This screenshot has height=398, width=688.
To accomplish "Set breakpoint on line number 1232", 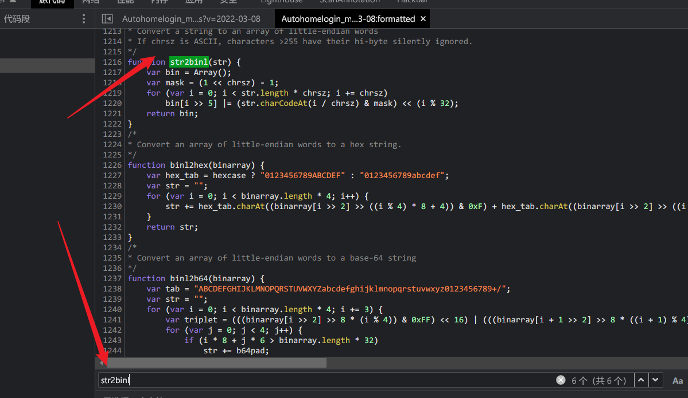I will 112,227.
